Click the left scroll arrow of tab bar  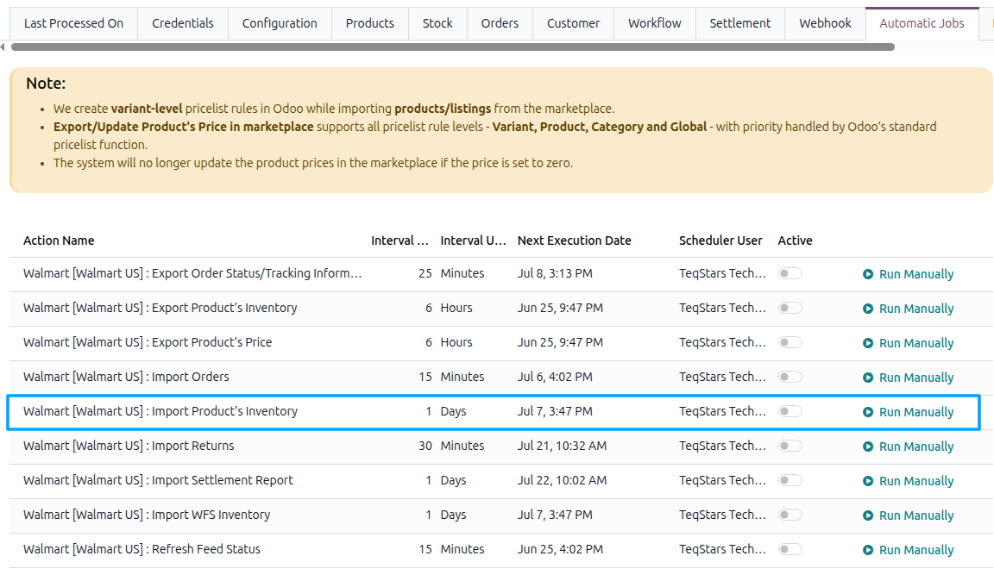(x=3, y=47)
